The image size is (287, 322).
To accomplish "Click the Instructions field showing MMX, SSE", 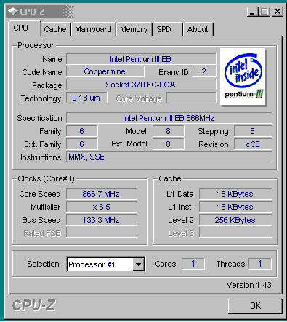I will coord(169,157).
